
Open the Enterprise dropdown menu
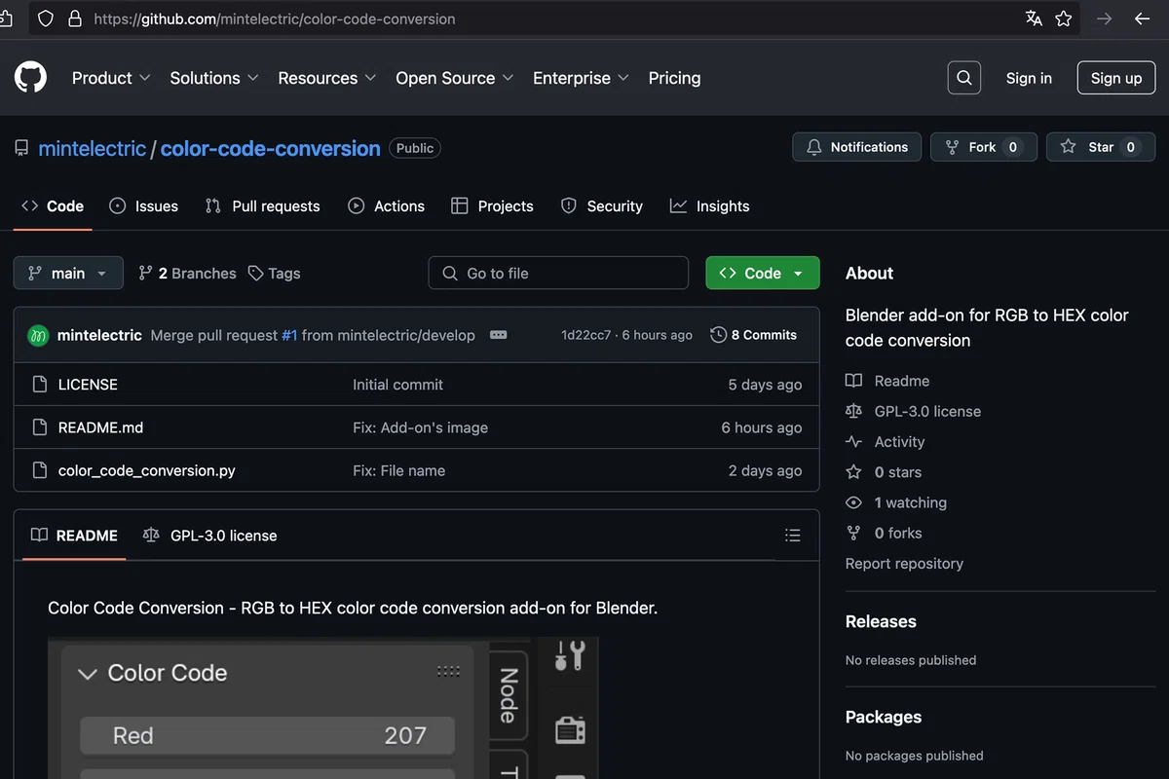click(x=582, y=78)
